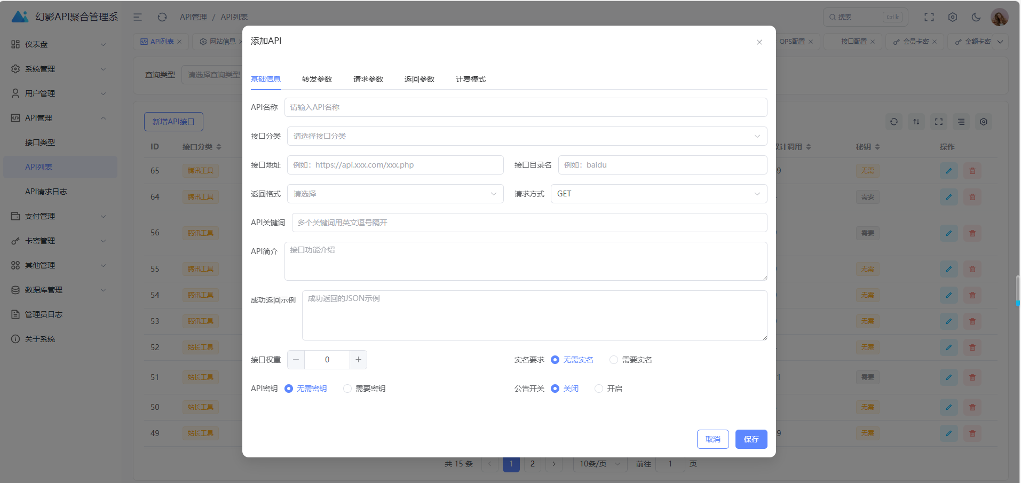Screen dimensions: 1021x483
Task: Focus the 接口目录名 input field
Action: click(x=663, y=165)
